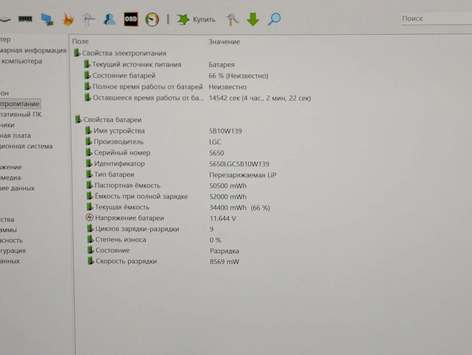
Task: Open the Операционная система tree item
Action: point(26,146)
